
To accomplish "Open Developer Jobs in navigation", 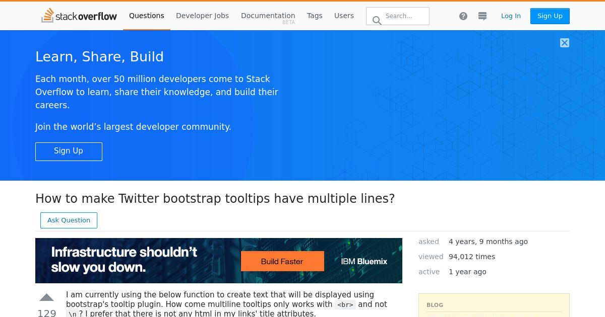I will tap(202, 16).
